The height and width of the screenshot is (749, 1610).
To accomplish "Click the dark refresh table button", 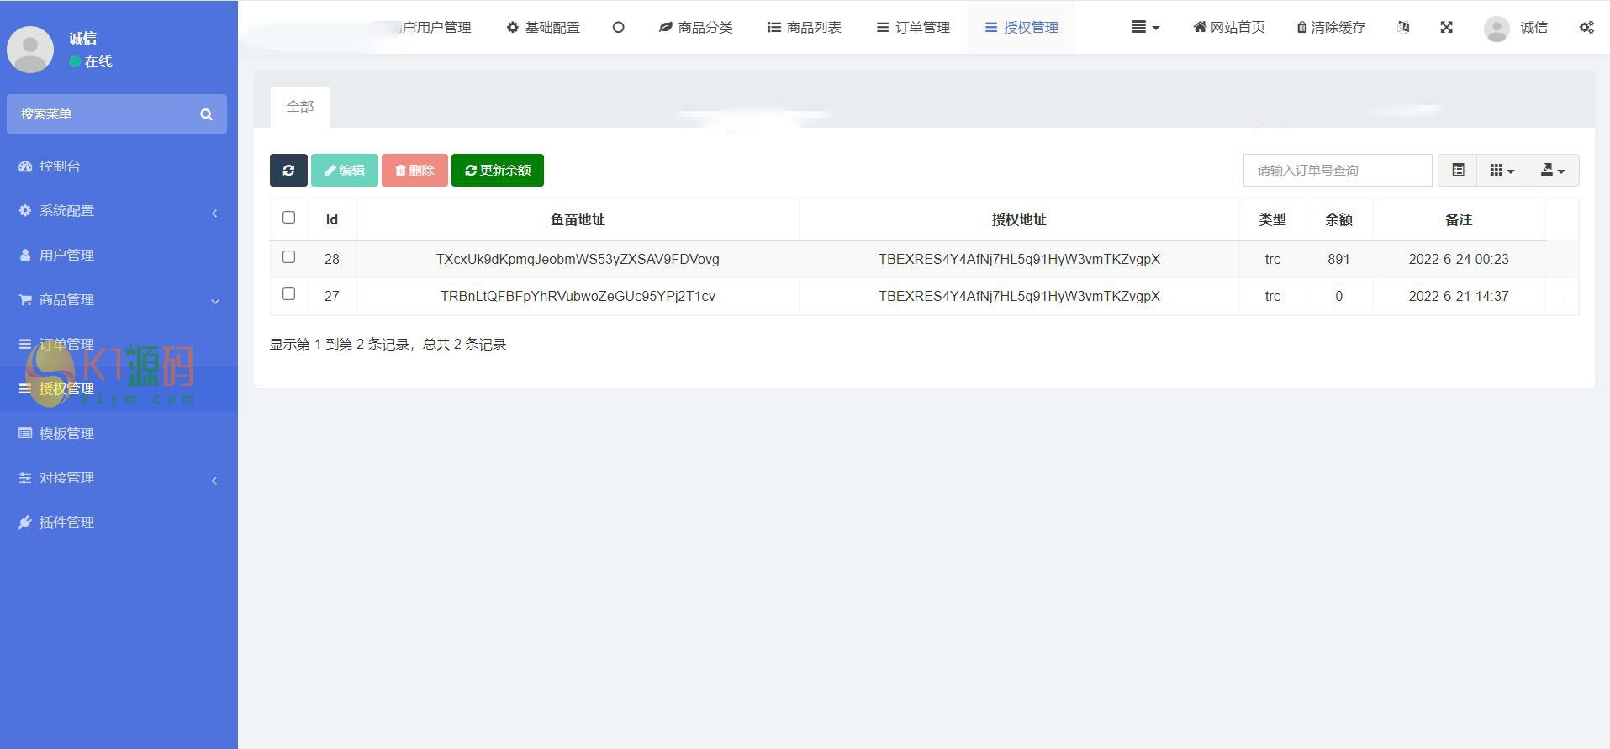I will click(288, 171).
